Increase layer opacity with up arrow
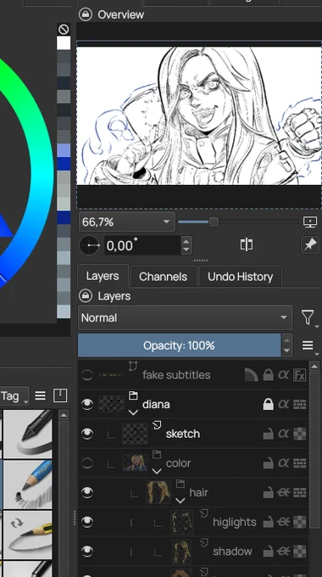Screen dimensions: 322x577 coord(286,340)
